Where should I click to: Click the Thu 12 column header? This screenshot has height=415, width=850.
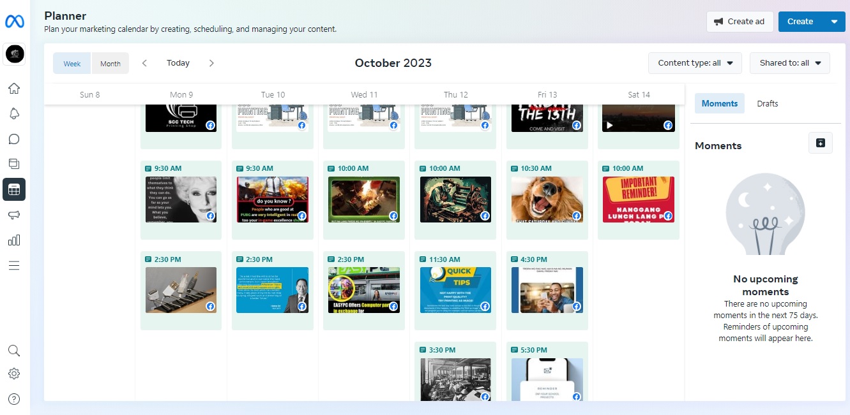(x=456, y=94)
